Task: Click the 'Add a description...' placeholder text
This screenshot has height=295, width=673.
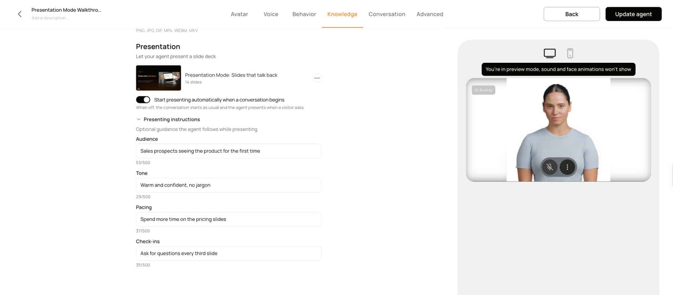Action: (x=49, y=18)
